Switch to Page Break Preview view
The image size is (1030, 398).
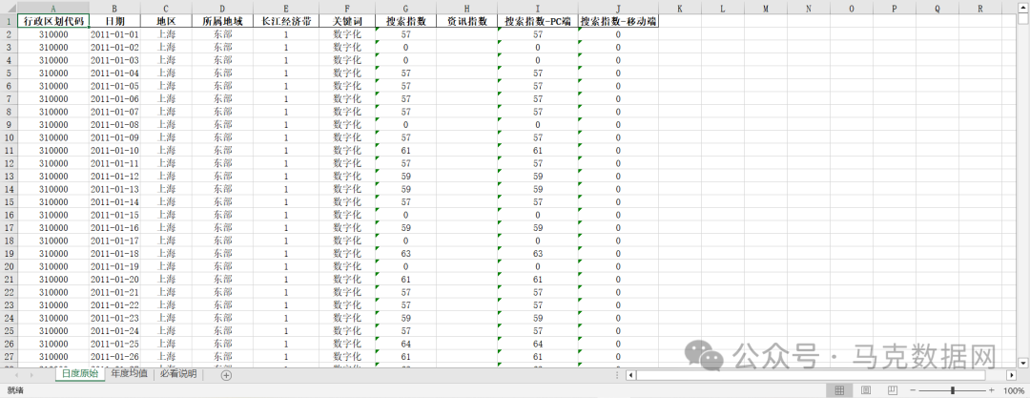click(x=893, y=390)
